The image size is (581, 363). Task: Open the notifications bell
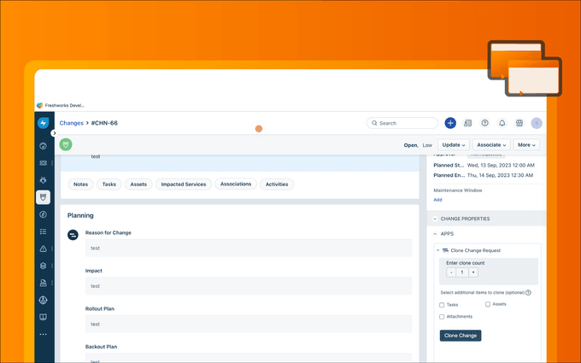(x=502, y=123)
